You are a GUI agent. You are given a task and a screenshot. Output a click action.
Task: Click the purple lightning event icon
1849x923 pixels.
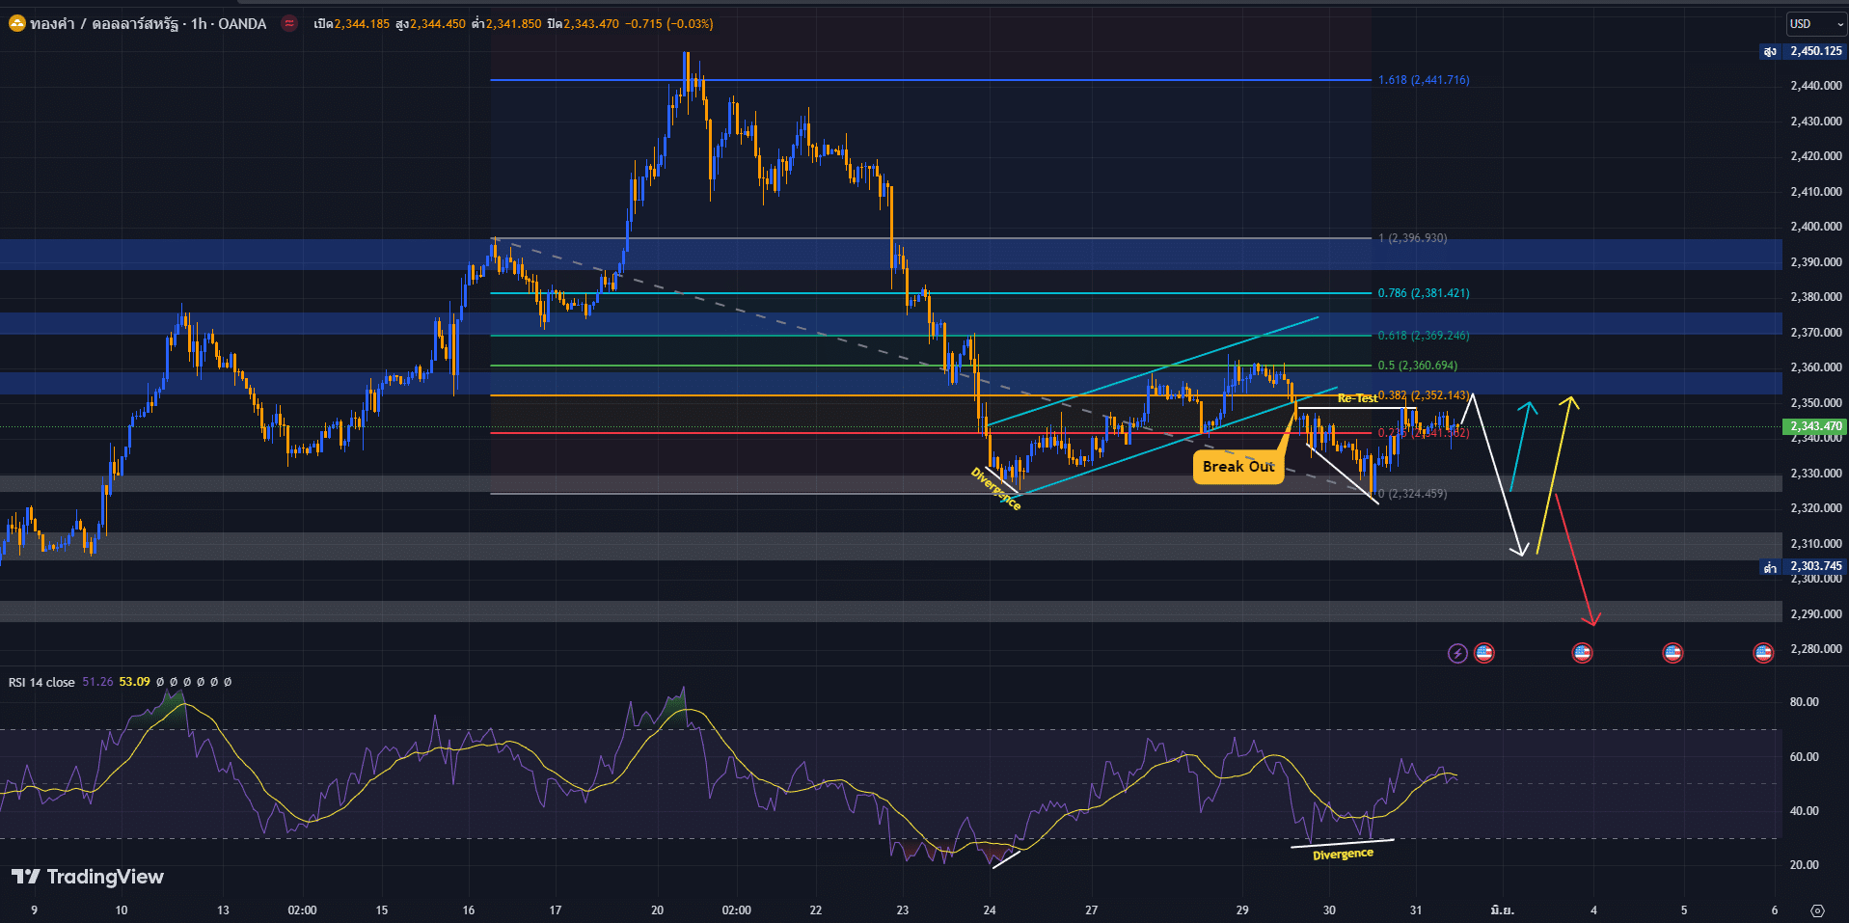point(1457,654)
